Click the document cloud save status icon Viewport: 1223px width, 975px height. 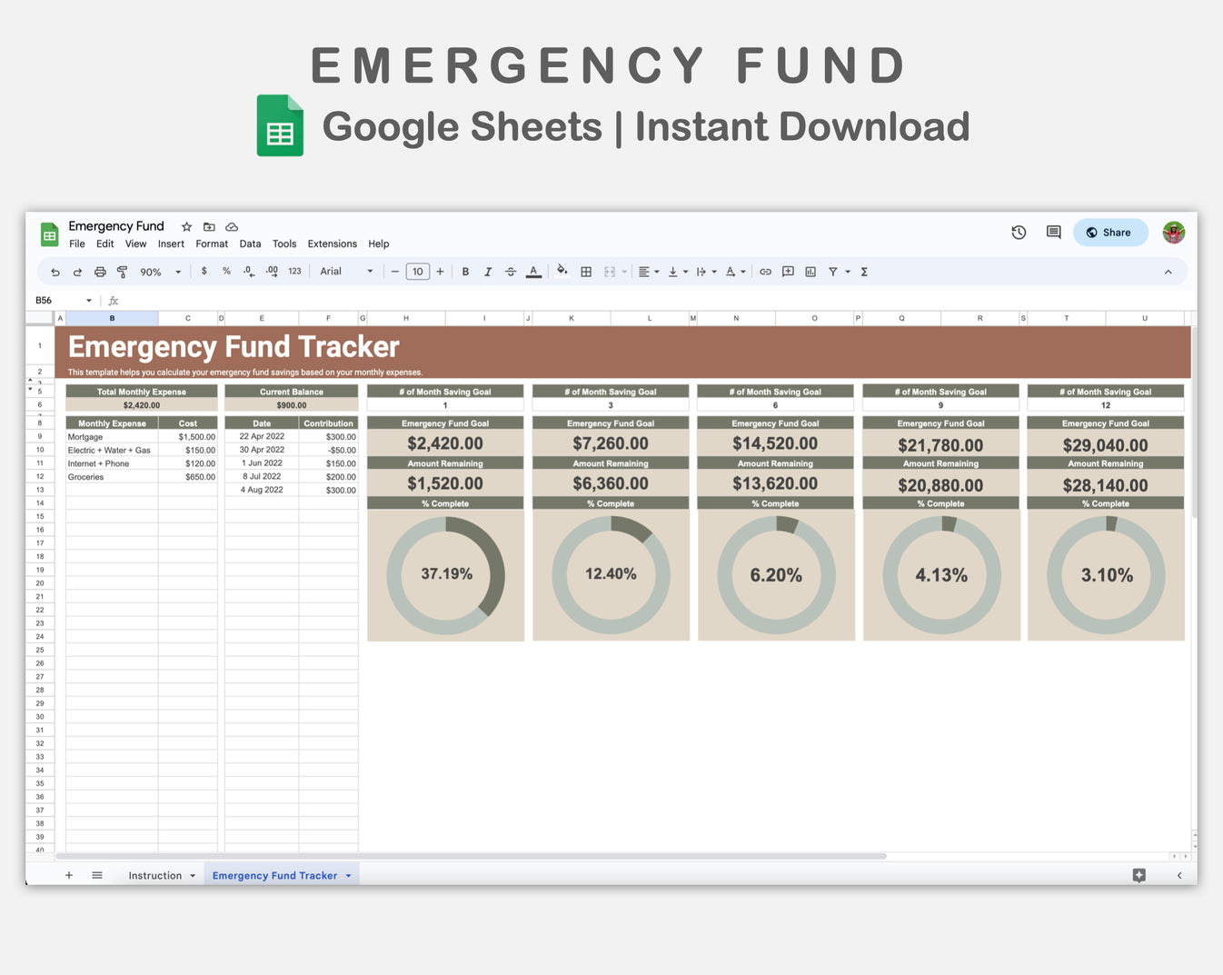(x=232, y=226)
